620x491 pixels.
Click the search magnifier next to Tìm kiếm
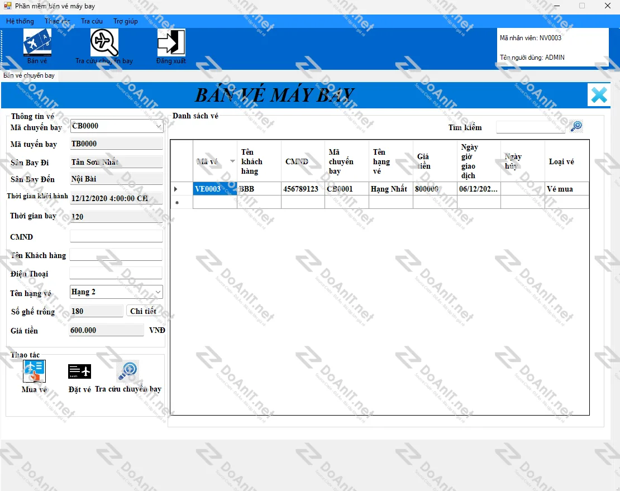point(576,127)
